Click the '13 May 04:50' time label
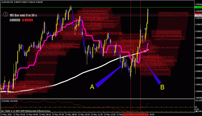Screen dimensions: 202x116 click(32, 114)
